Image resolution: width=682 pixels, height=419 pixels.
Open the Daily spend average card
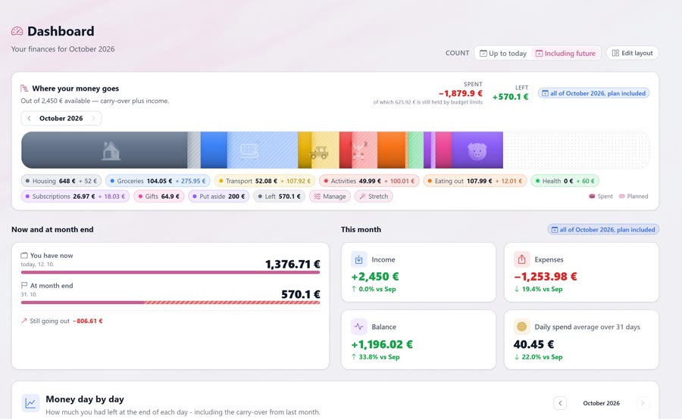(581, 340)
